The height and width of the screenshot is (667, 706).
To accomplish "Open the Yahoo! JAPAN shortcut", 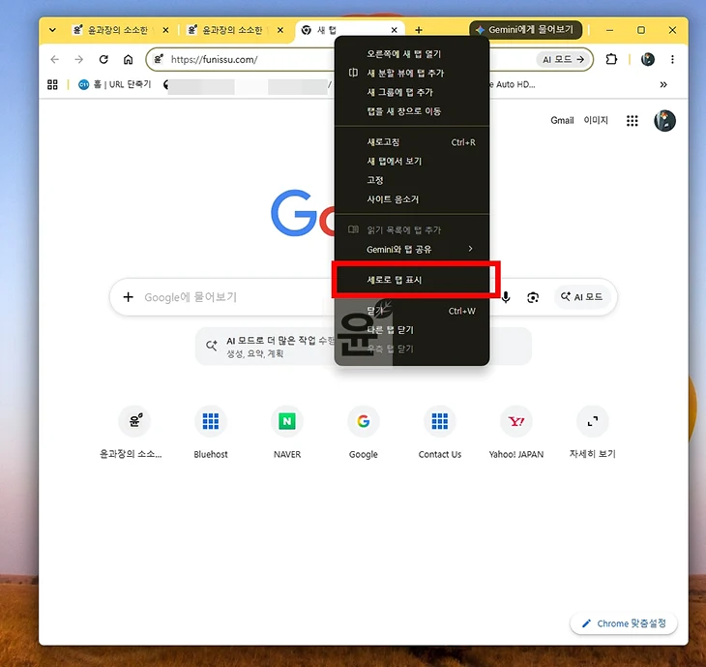I will pyautogui.click(x=516, y=432).
